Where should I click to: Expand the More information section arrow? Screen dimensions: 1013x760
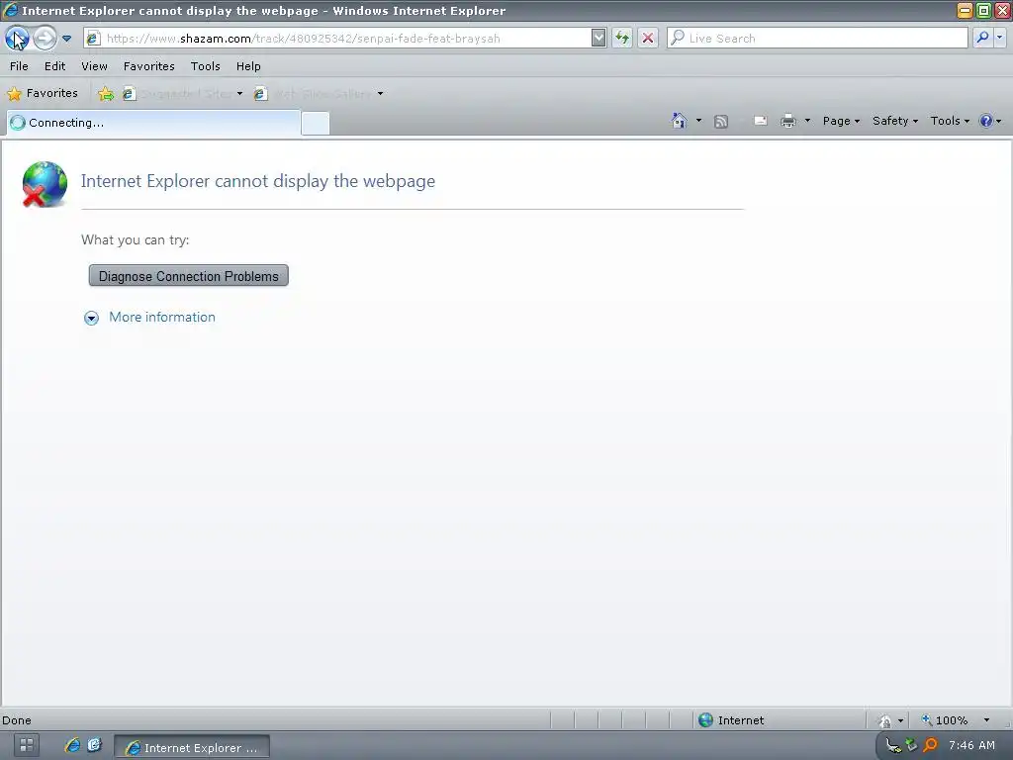tap(91, 318)
